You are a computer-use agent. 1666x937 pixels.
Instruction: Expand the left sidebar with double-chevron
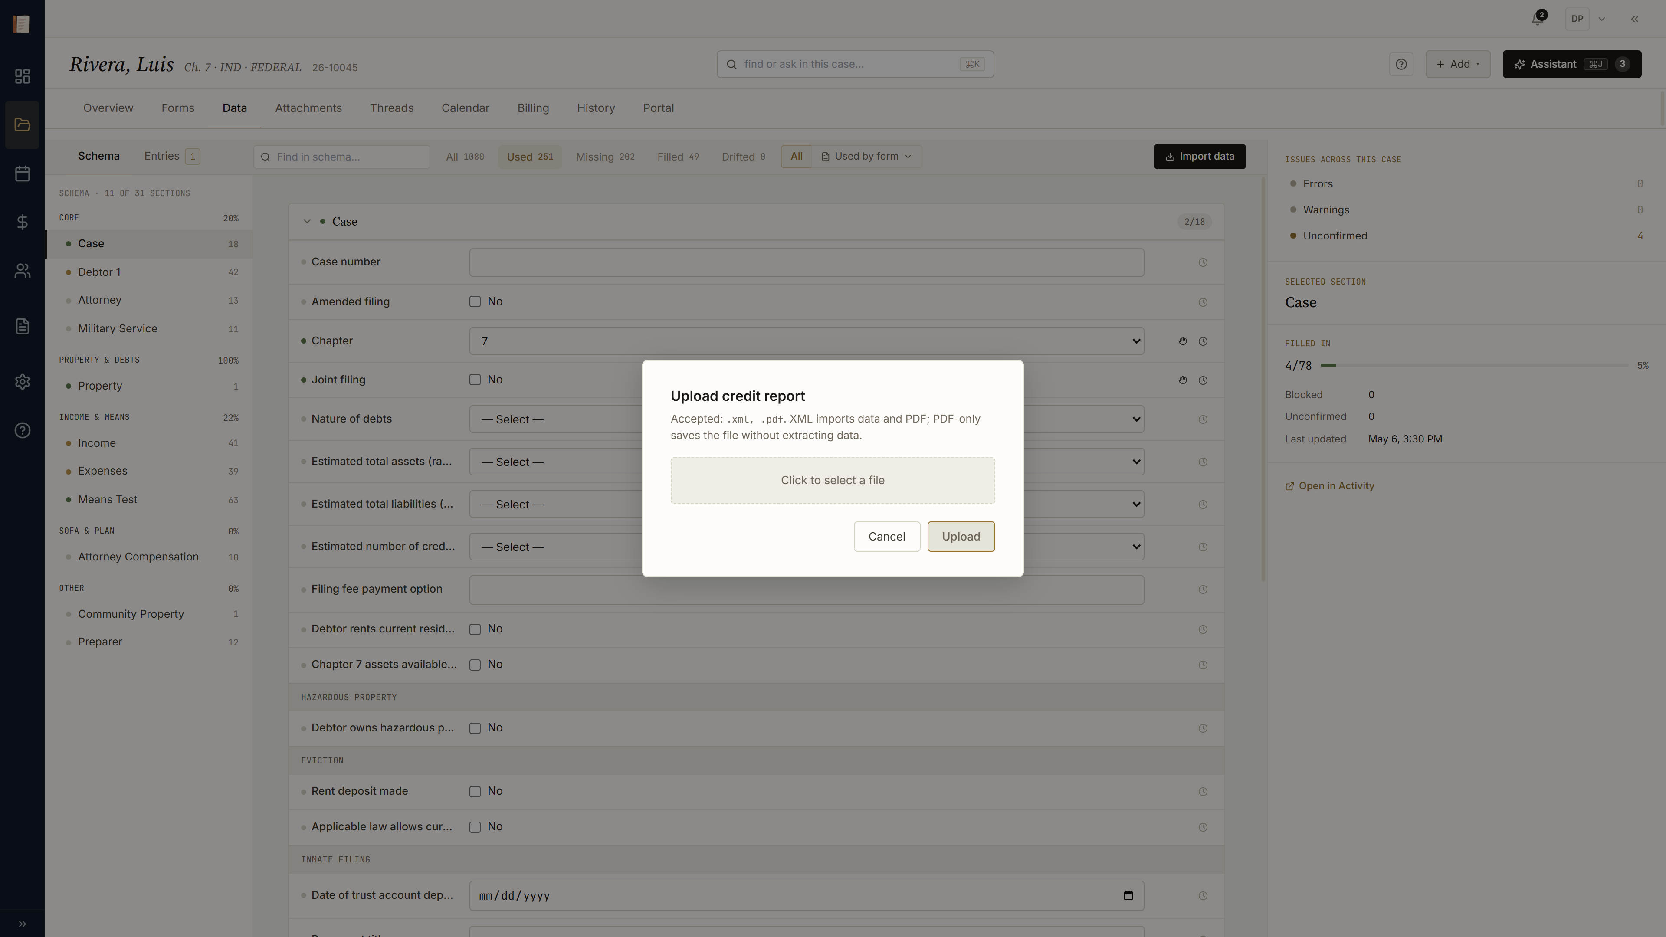(22, 924)
